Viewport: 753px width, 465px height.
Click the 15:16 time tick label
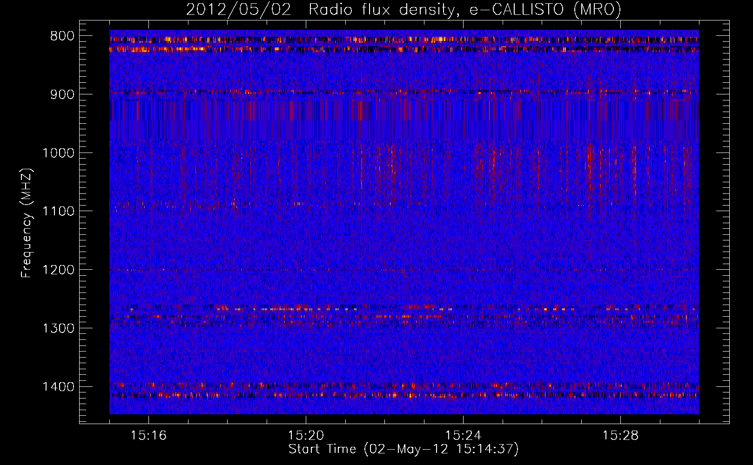[148, 435]
